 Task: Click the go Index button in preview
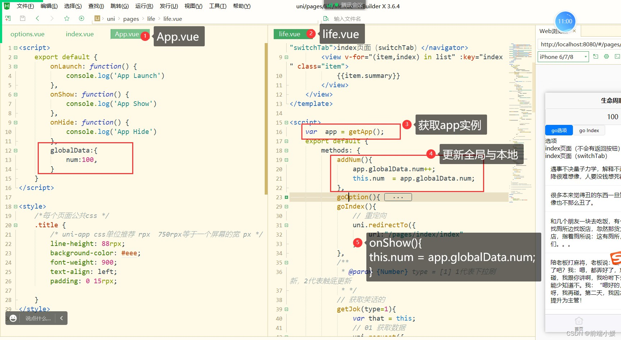pos(589,130)
